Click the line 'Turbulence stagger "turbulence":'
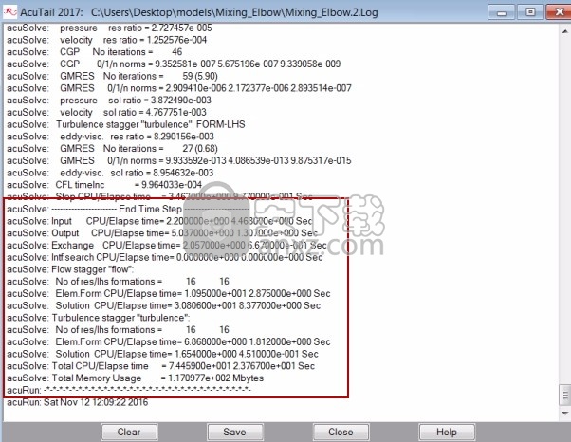 (x=99, y=318)
